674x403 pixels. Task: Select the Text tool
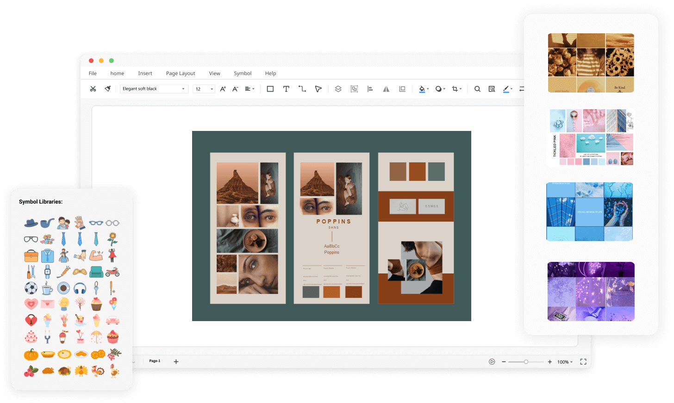(x=286, y=89)
